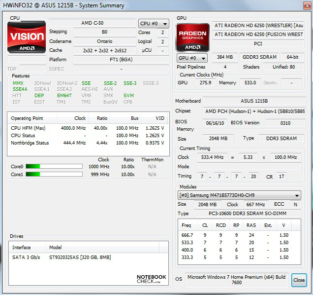This screenshot has height=295, width=313.
Task: Click the VID column header
Action: coord(155,118)
